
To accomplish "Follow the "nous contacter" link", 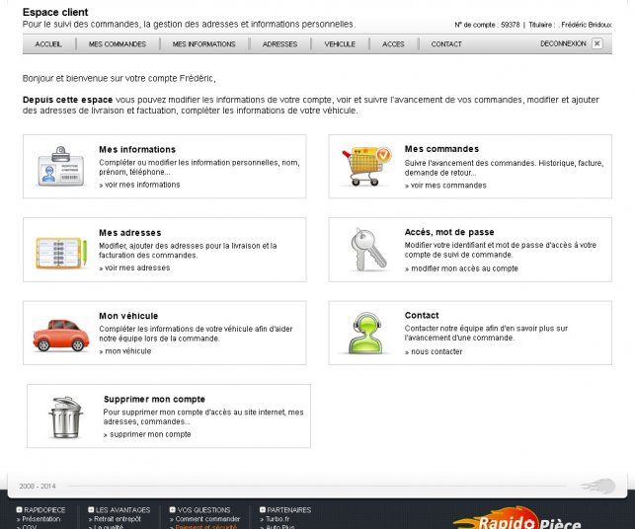I will coord(437,351).
